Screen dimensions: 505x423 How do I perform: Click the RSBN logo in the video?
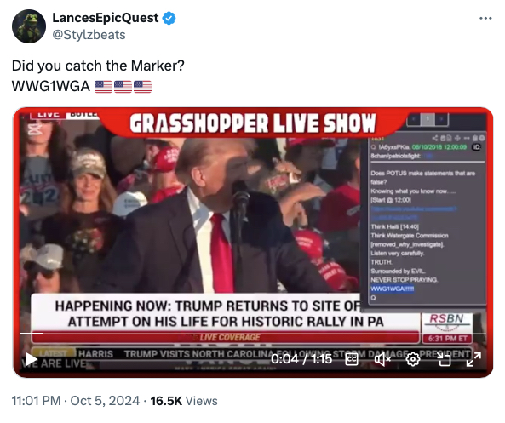(447, 322)
